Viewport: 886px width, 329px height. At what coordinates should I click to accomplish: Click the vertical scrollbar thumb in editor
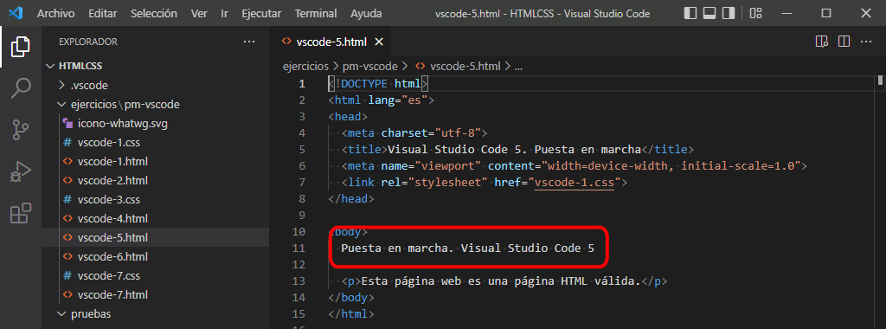pyautogui.click(x=880, y=81)
